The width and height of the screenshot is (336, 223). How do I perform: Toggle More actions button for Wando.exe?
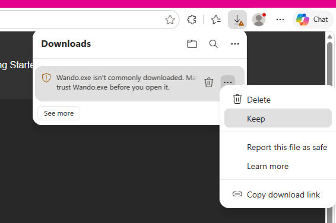227,82
